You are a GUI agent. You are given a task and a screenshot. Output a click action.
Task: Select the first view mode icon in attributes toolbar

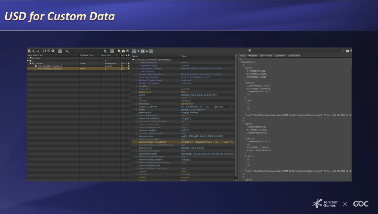(x=134, y=51)
